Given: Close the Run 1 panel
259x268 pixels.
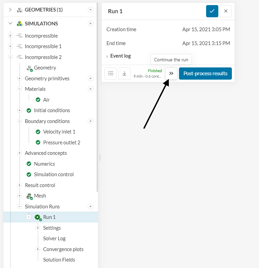Looking at the screenshot, I should (x=226, y=11).
